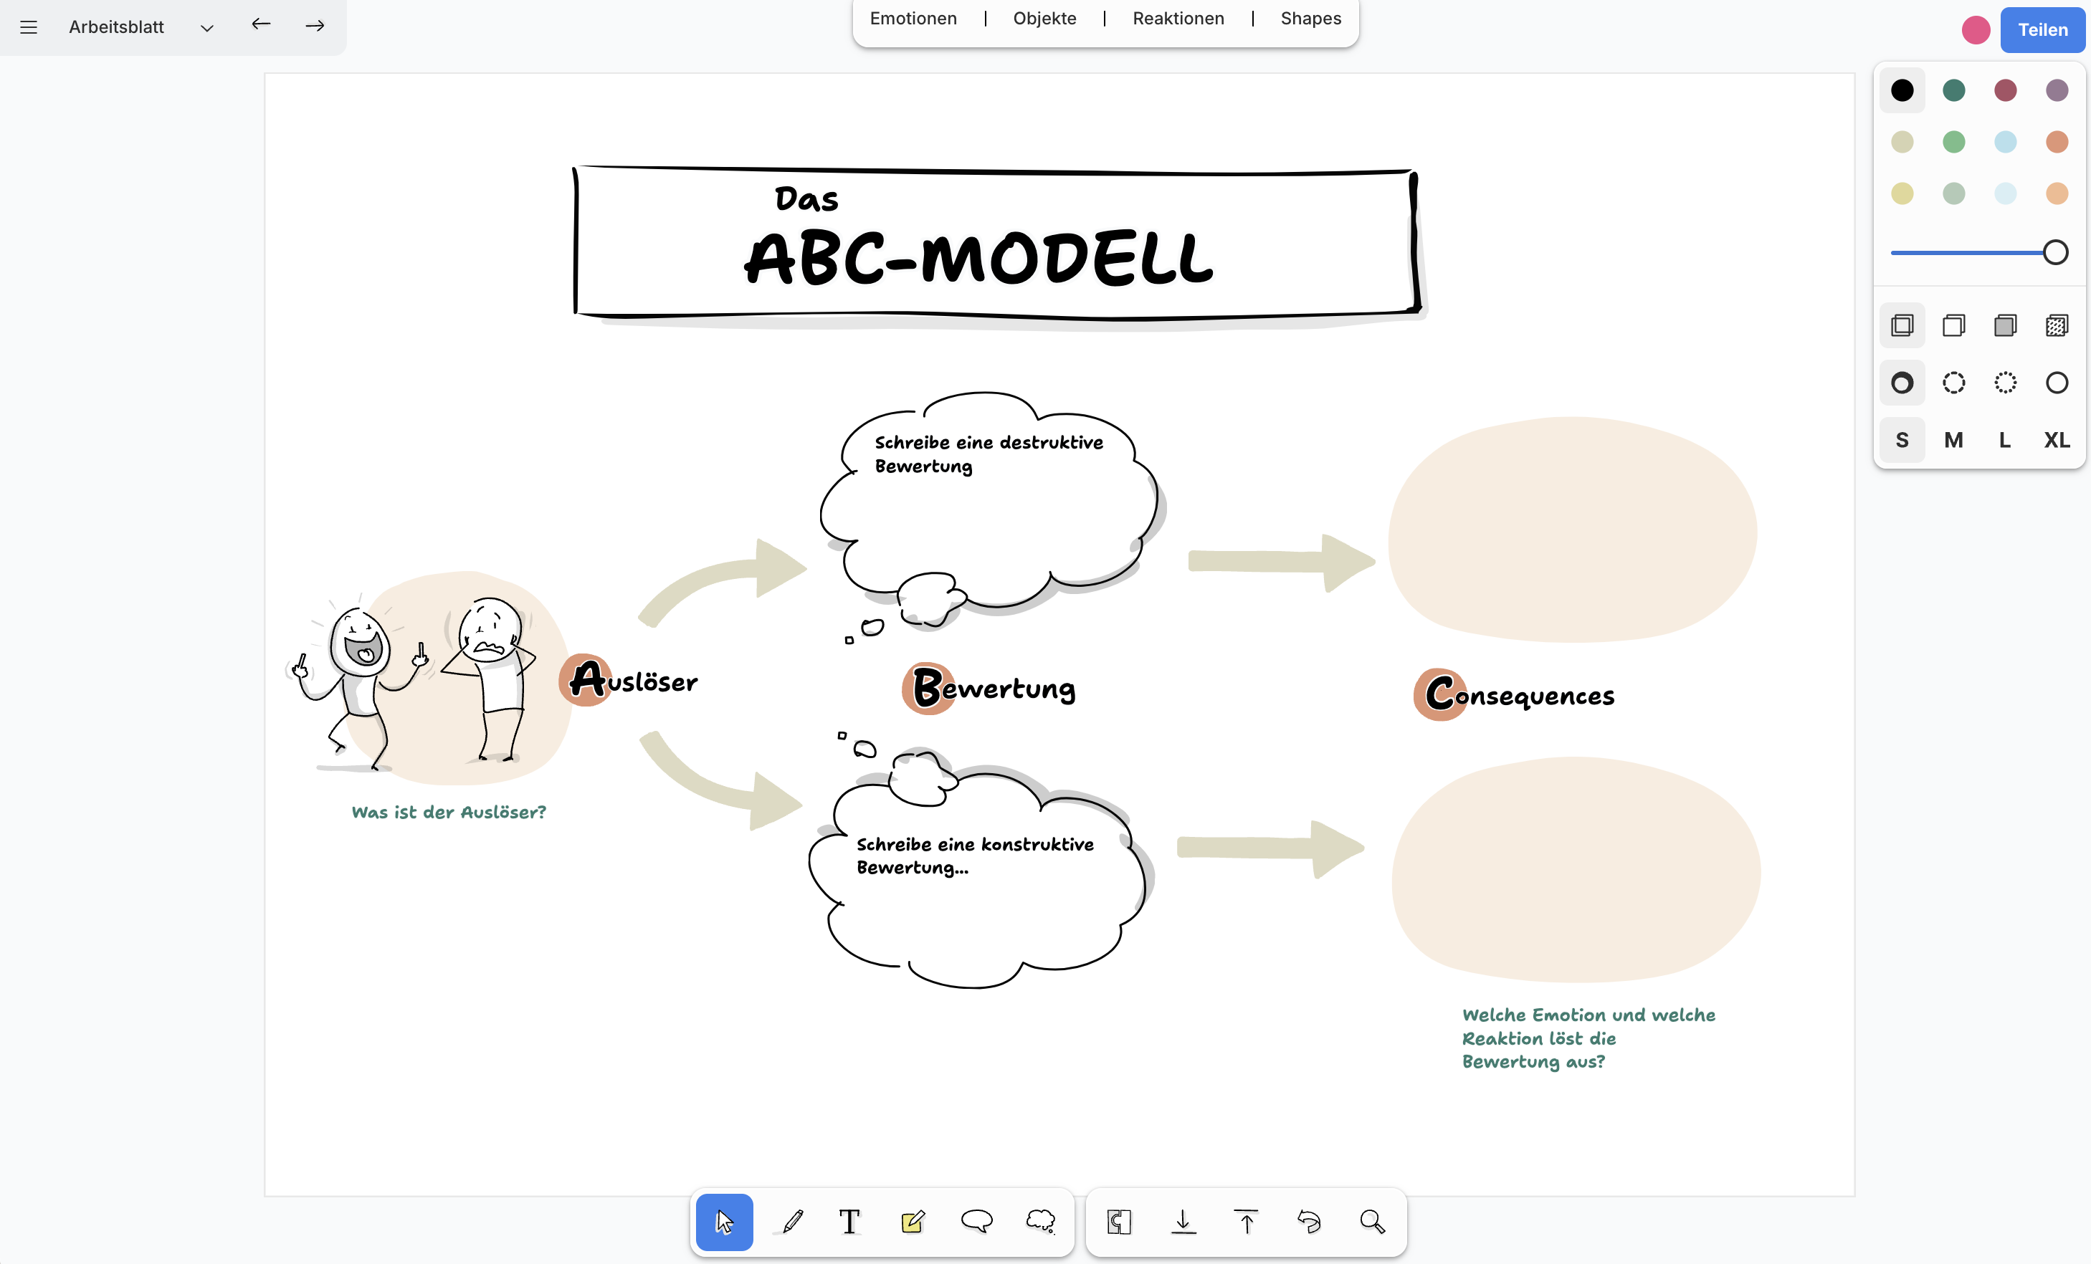Image resolution: width=2091 pixels, height=1264 pixels.
Task: Select the dashed circle stroke style
Action: pyautogui.click(x=1953, y=383)
